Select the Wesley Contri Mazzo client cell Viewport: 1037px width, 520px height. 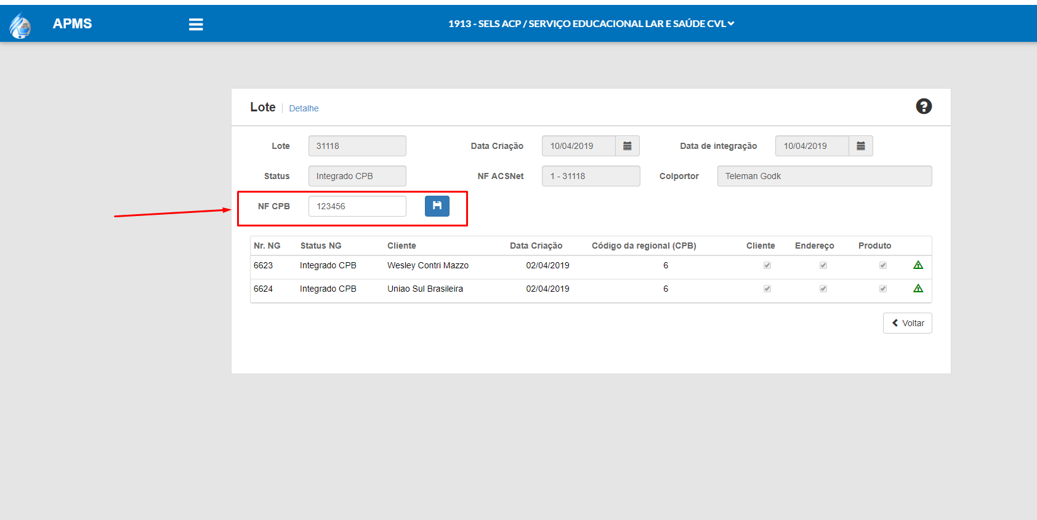tap(428, 265)
